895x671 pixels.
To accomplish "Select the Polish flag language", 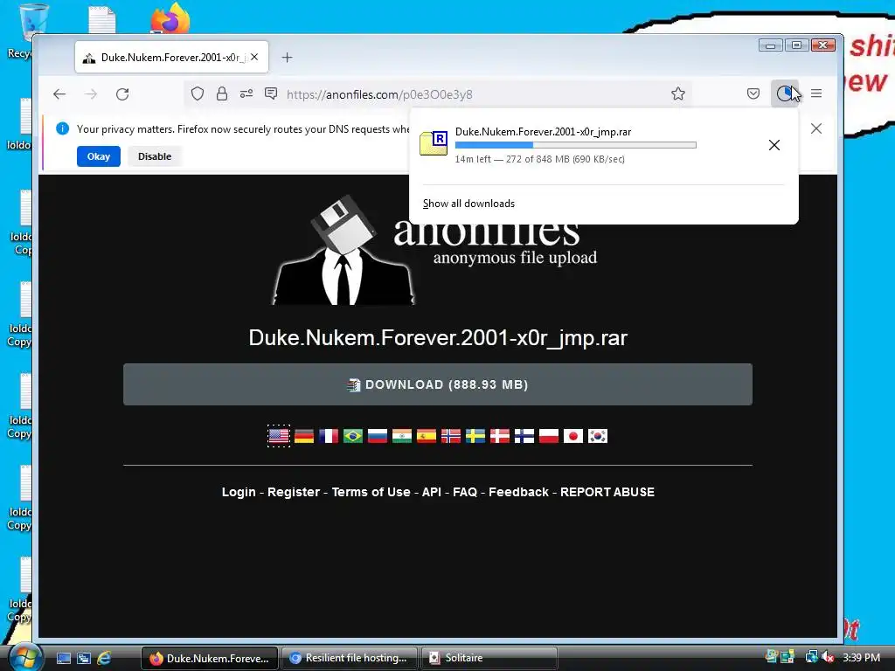I will [x=549, y=436].
